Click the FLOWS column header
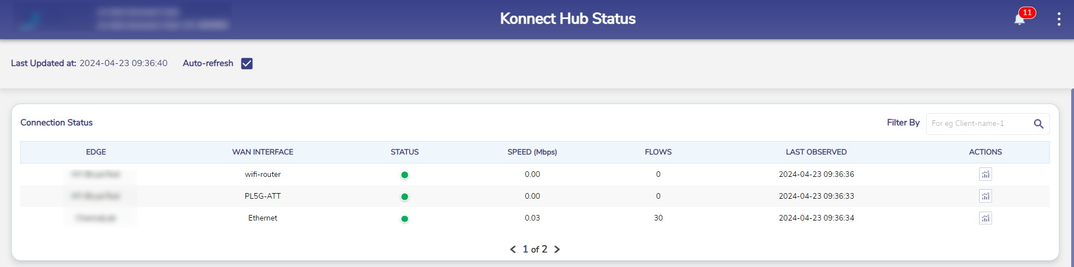 coord(658,152)
